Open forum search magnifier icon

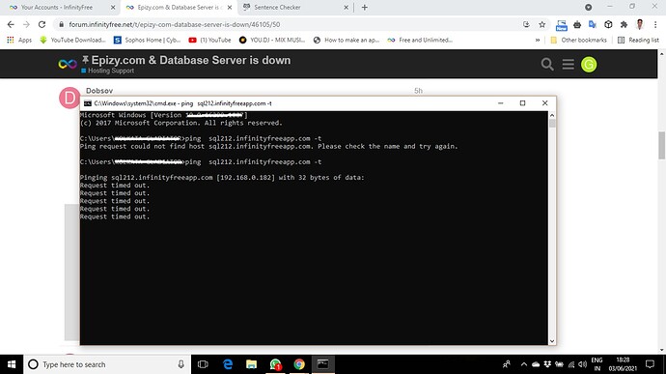click(x=547, y=65)
